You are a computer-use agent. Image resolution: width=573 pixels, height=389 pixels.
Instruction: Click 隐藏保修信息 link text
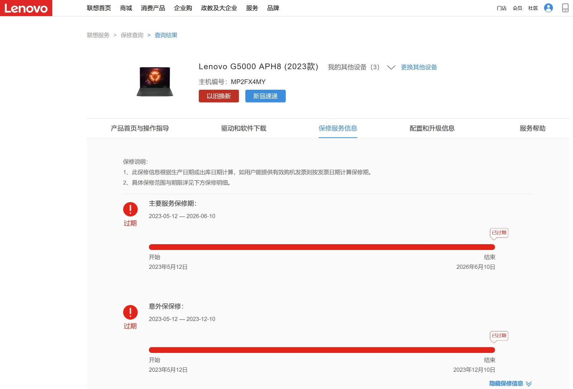(506, 384)
